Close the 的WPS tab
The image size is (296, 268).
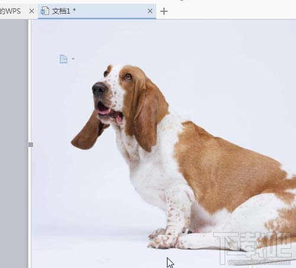click(x=31, y=11)
